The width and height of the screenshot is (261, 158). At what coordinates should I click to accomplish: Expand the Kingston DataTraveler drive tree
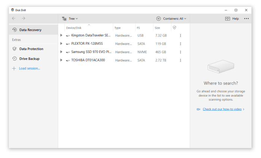(x=62, y=35)
